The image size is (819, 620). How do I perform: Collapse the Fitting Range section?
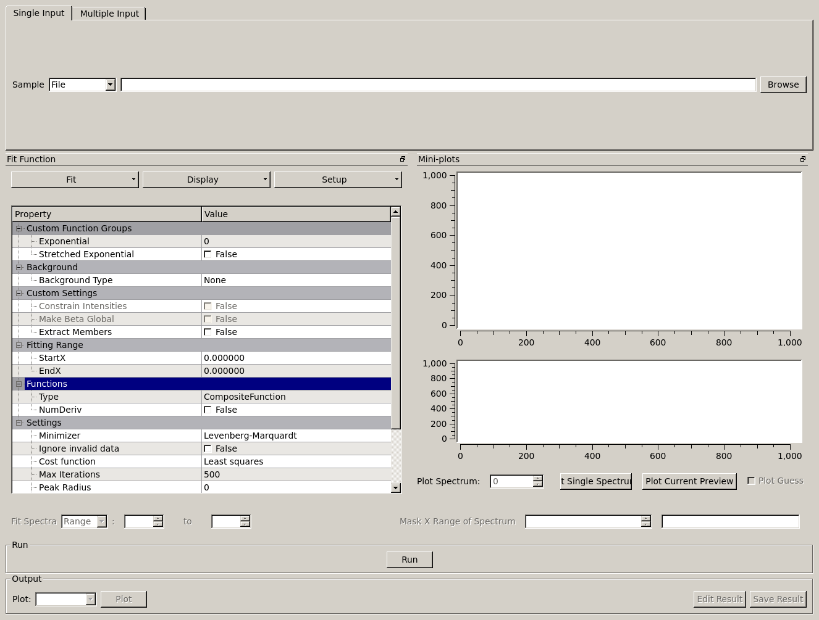point(19,345)
